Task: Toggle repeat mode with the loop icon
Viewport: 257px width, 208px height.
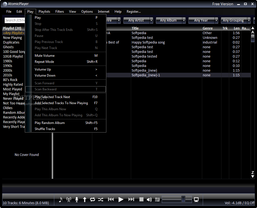Action: pyautogui.click(x=93, y=199)
